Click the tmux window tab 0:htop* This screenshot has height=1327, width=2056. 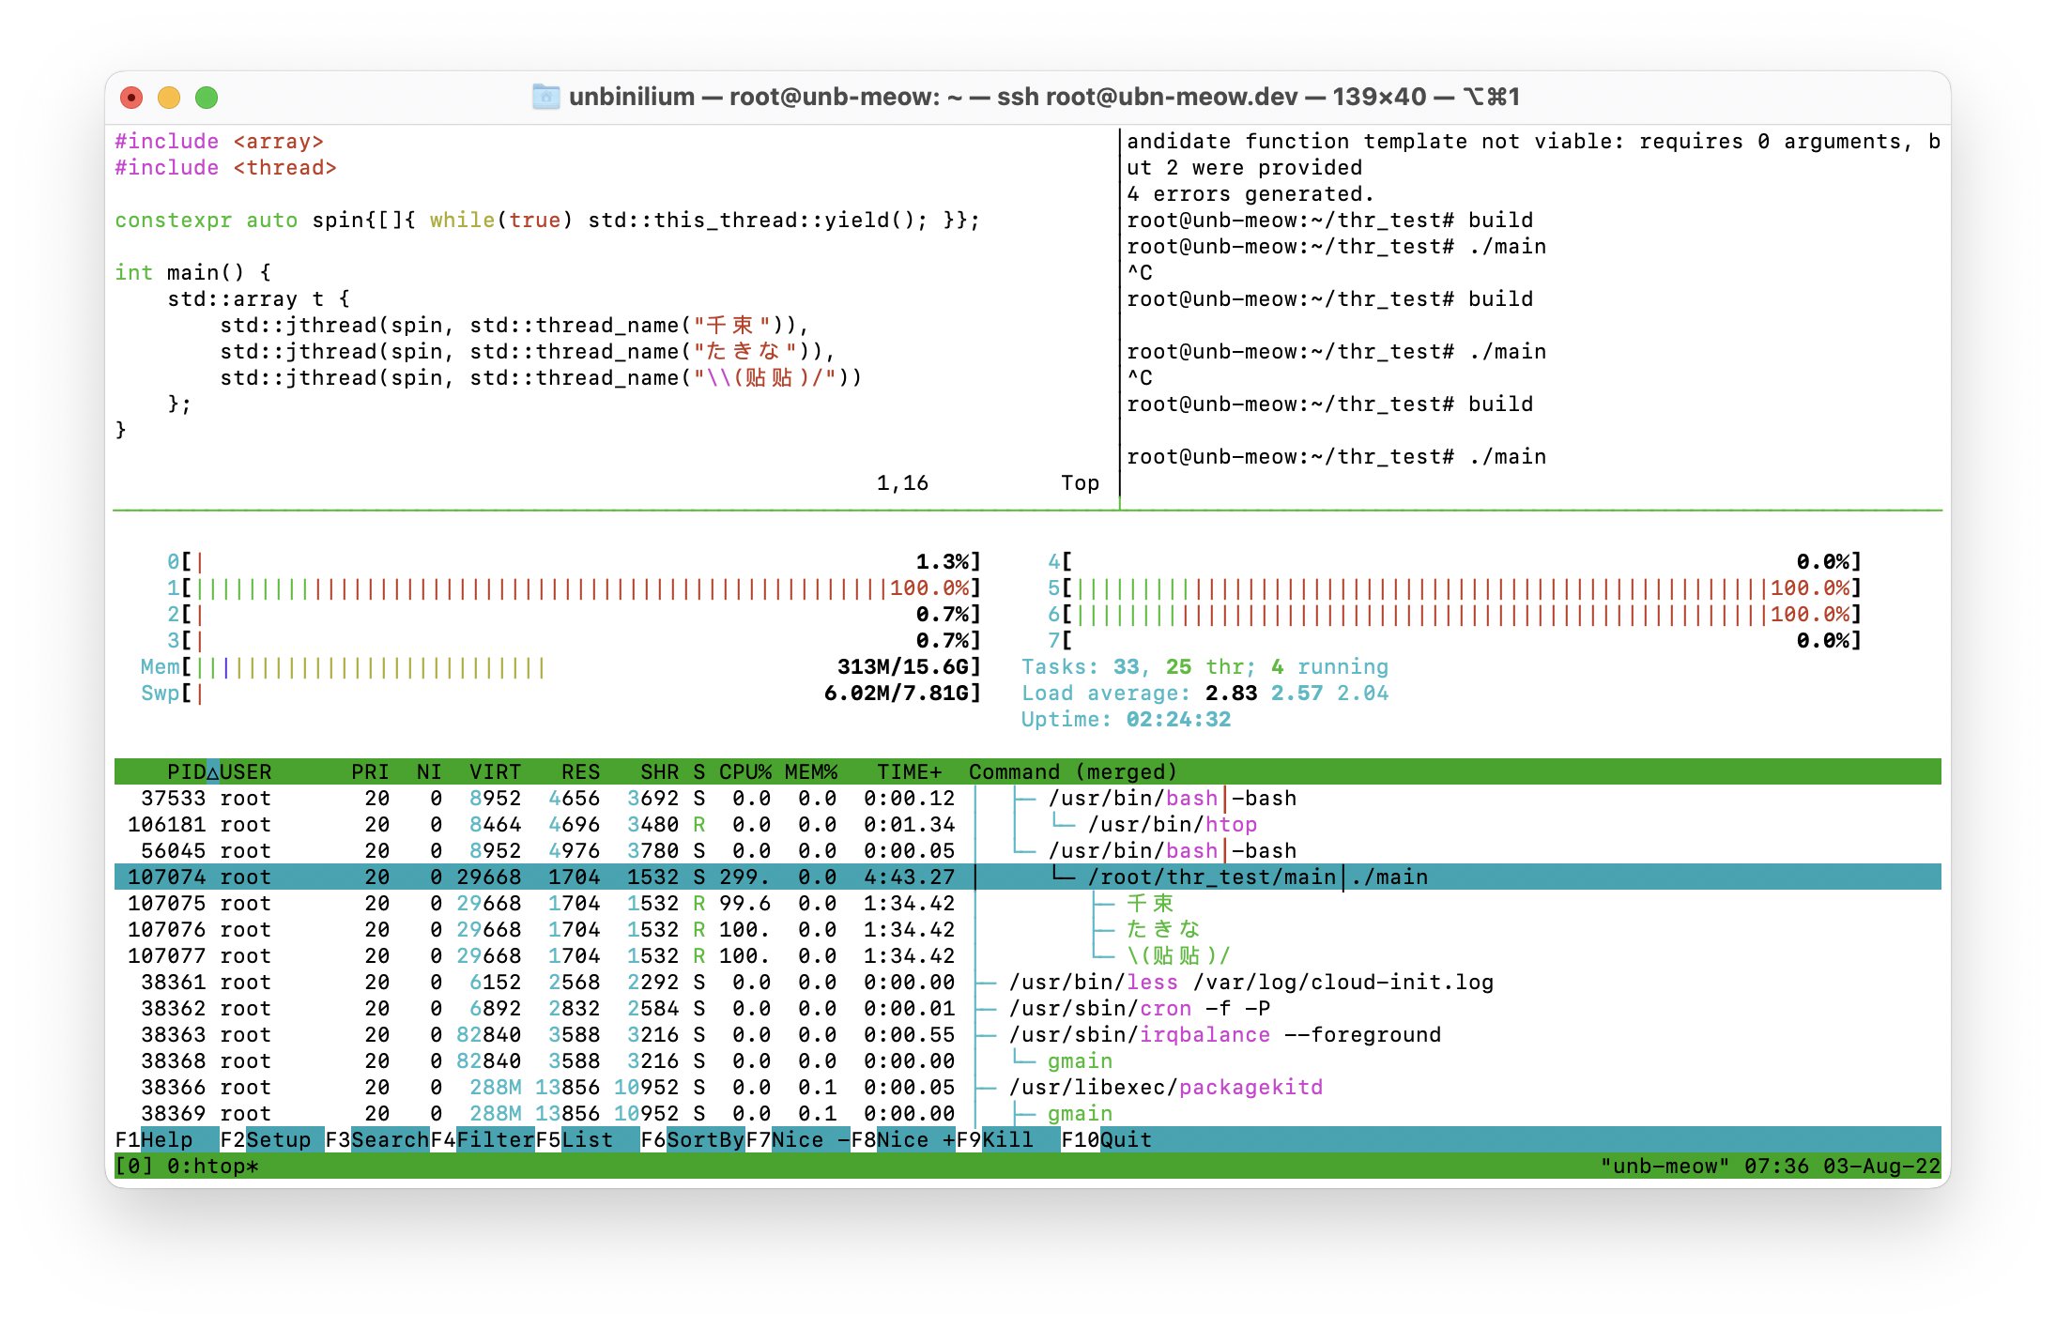point(212,1166)
